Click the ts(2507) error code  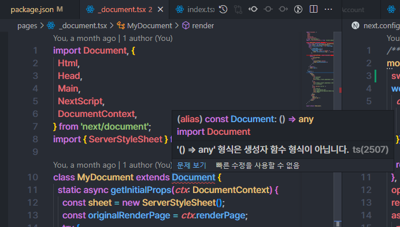pyautogui.click(x=371, y=149)
